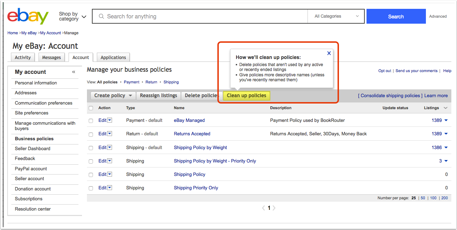Click the Delete policies button
This screenshot has height=230, width=457.
click(202, 95)
